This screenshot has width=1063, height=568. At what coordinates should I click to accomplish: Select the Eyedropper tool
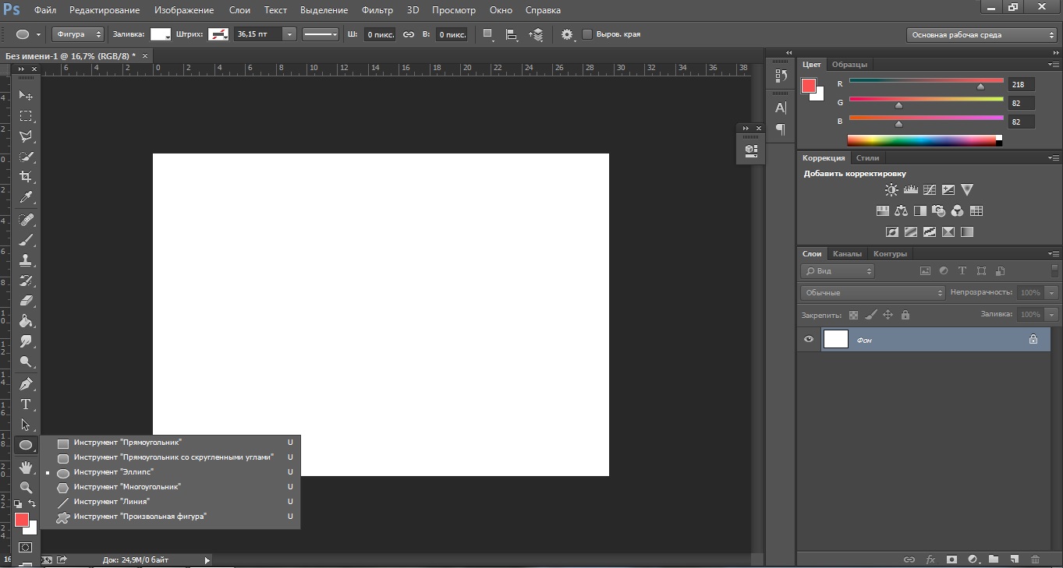pos(26,198)
